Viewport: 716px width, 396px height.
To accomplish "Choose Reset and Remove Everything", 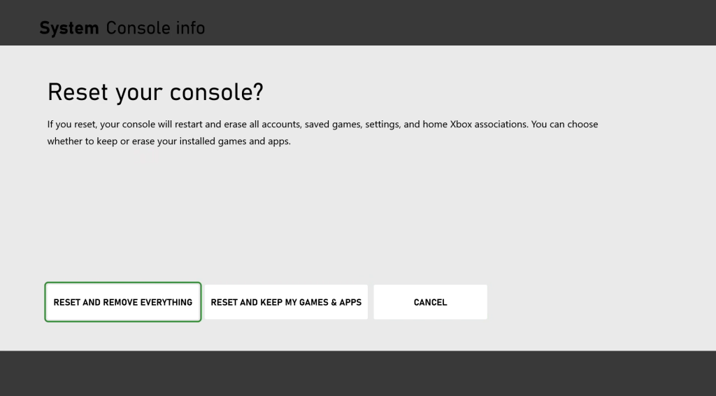I will [x=123, y=302].
